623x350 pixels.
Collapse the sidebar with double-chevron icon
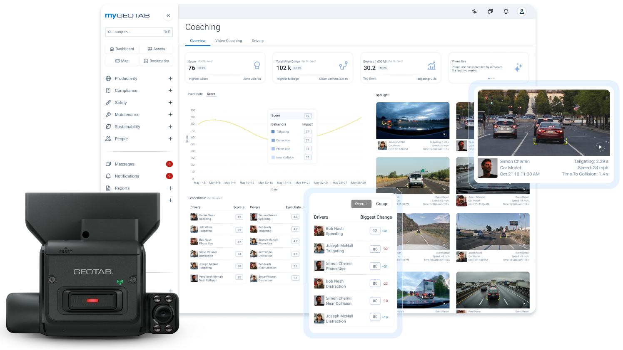[x=168, y=16]
